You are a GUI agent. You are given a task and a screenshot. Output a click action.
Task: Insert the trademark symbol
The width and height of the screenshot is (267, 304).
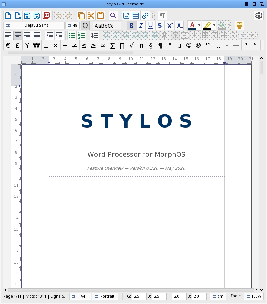tap(208, 45)
